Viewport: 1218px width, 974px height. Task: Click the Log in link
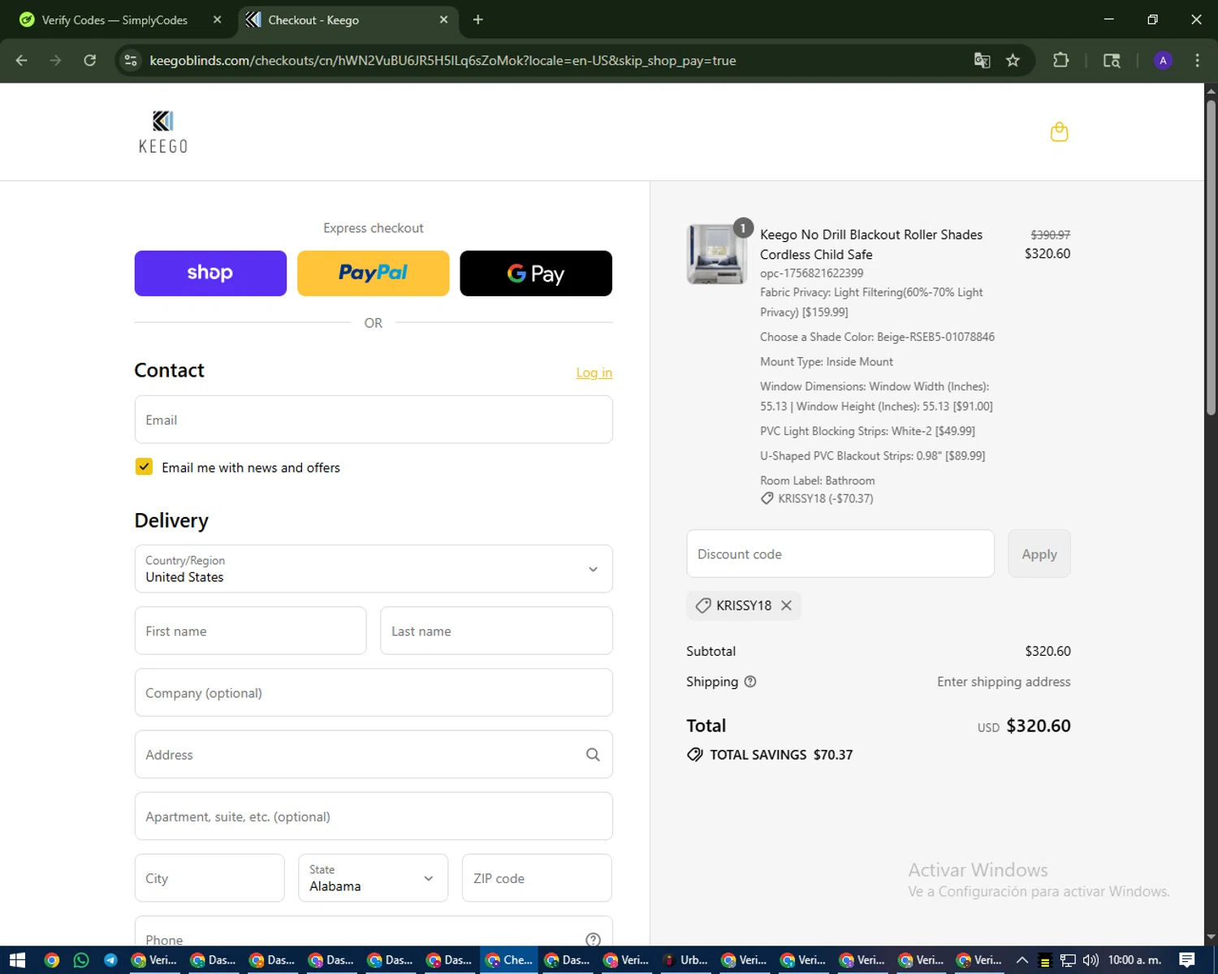click(x=594, y=373)
